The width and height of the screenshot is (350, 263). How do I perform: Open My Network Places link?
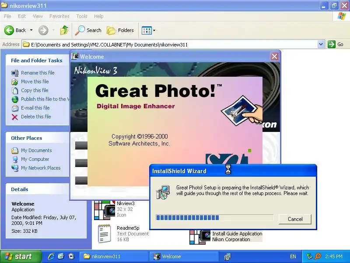(41, 168)
